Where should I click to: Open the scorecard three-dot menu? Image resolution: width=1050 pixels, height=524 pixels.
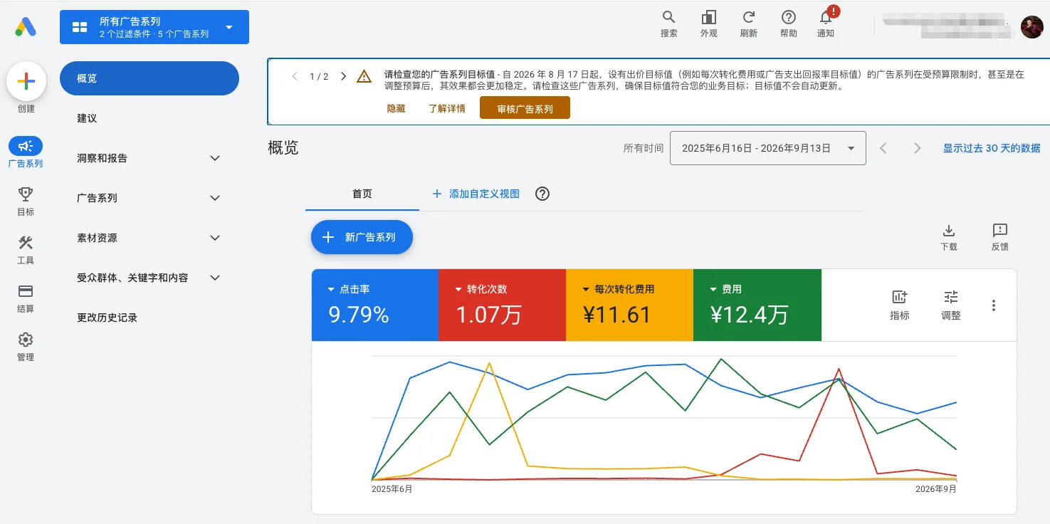click(x=994, y=305)
